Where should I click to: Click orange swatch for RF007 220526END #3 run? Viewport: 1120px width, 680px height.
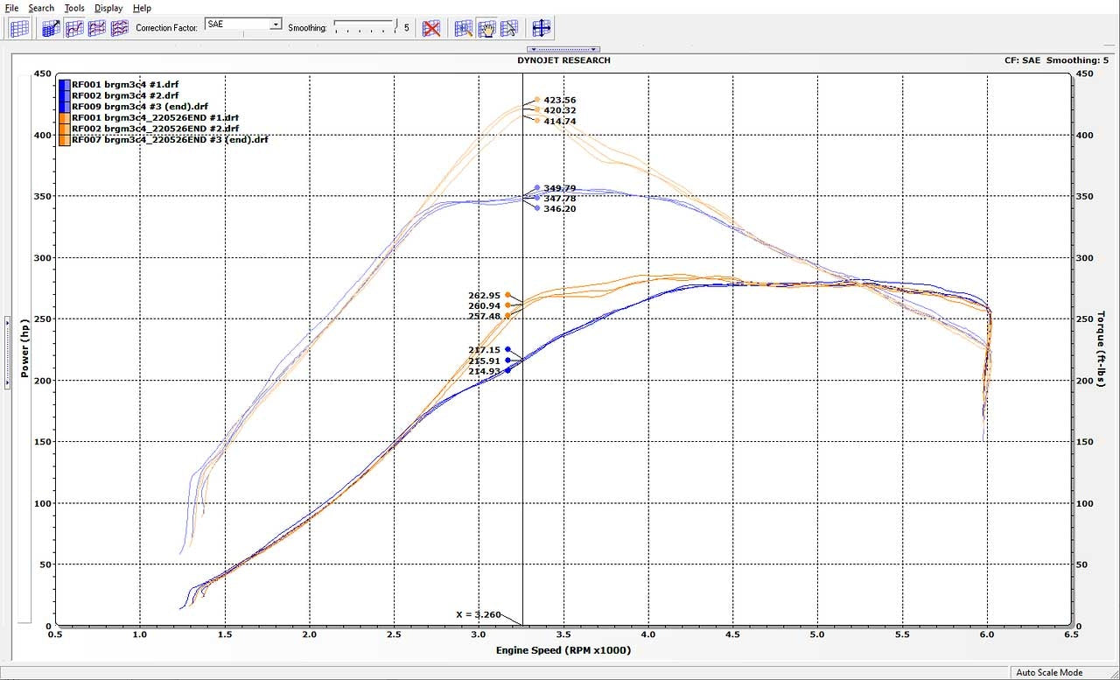(x=65, y=139)
